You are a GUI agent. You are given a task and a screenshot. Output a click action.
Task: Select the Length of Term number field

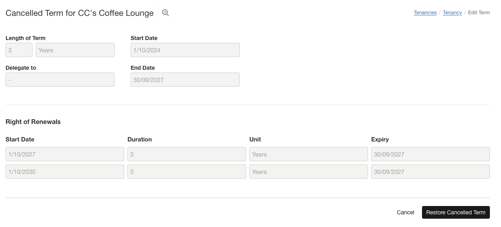click(x=19, y=50)
